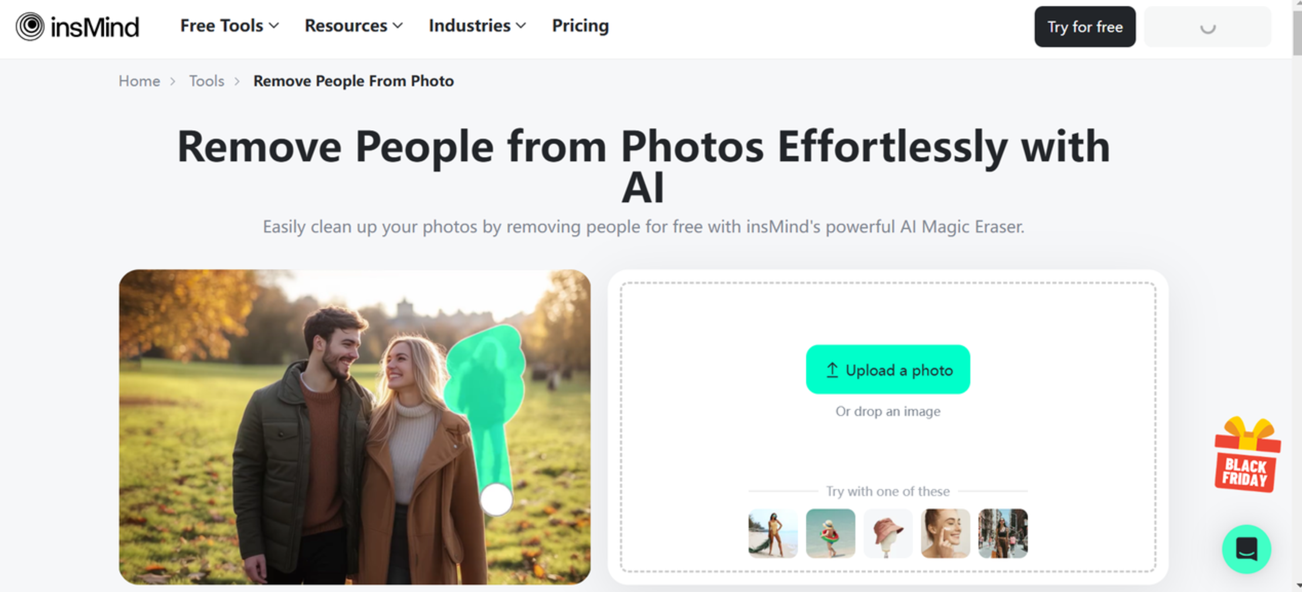Image resolution: width=1302 pixels, height=592 pixels.
Task: Select the swim ring child sample photo
Action: pos(830,533)
